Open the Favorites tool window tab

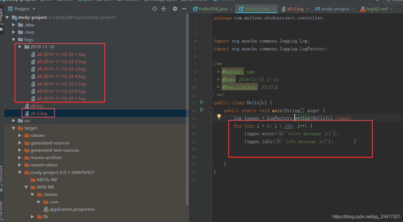tap(1, 211)
